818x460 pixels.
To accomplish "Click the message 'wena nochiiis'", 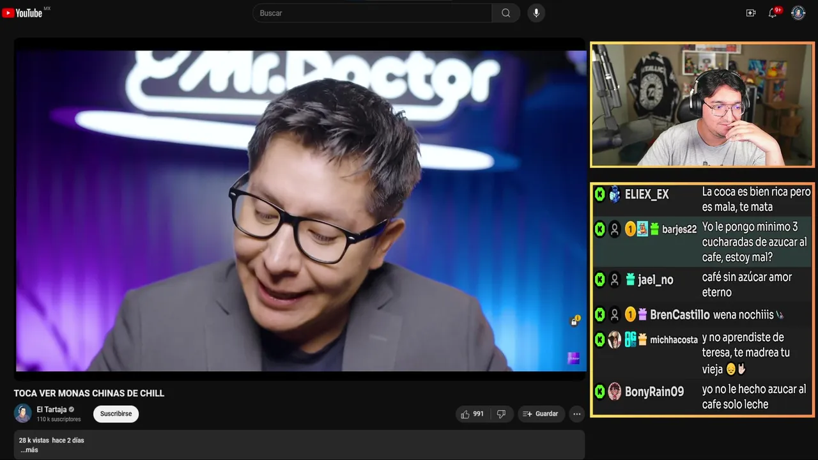I will point(748,315).
